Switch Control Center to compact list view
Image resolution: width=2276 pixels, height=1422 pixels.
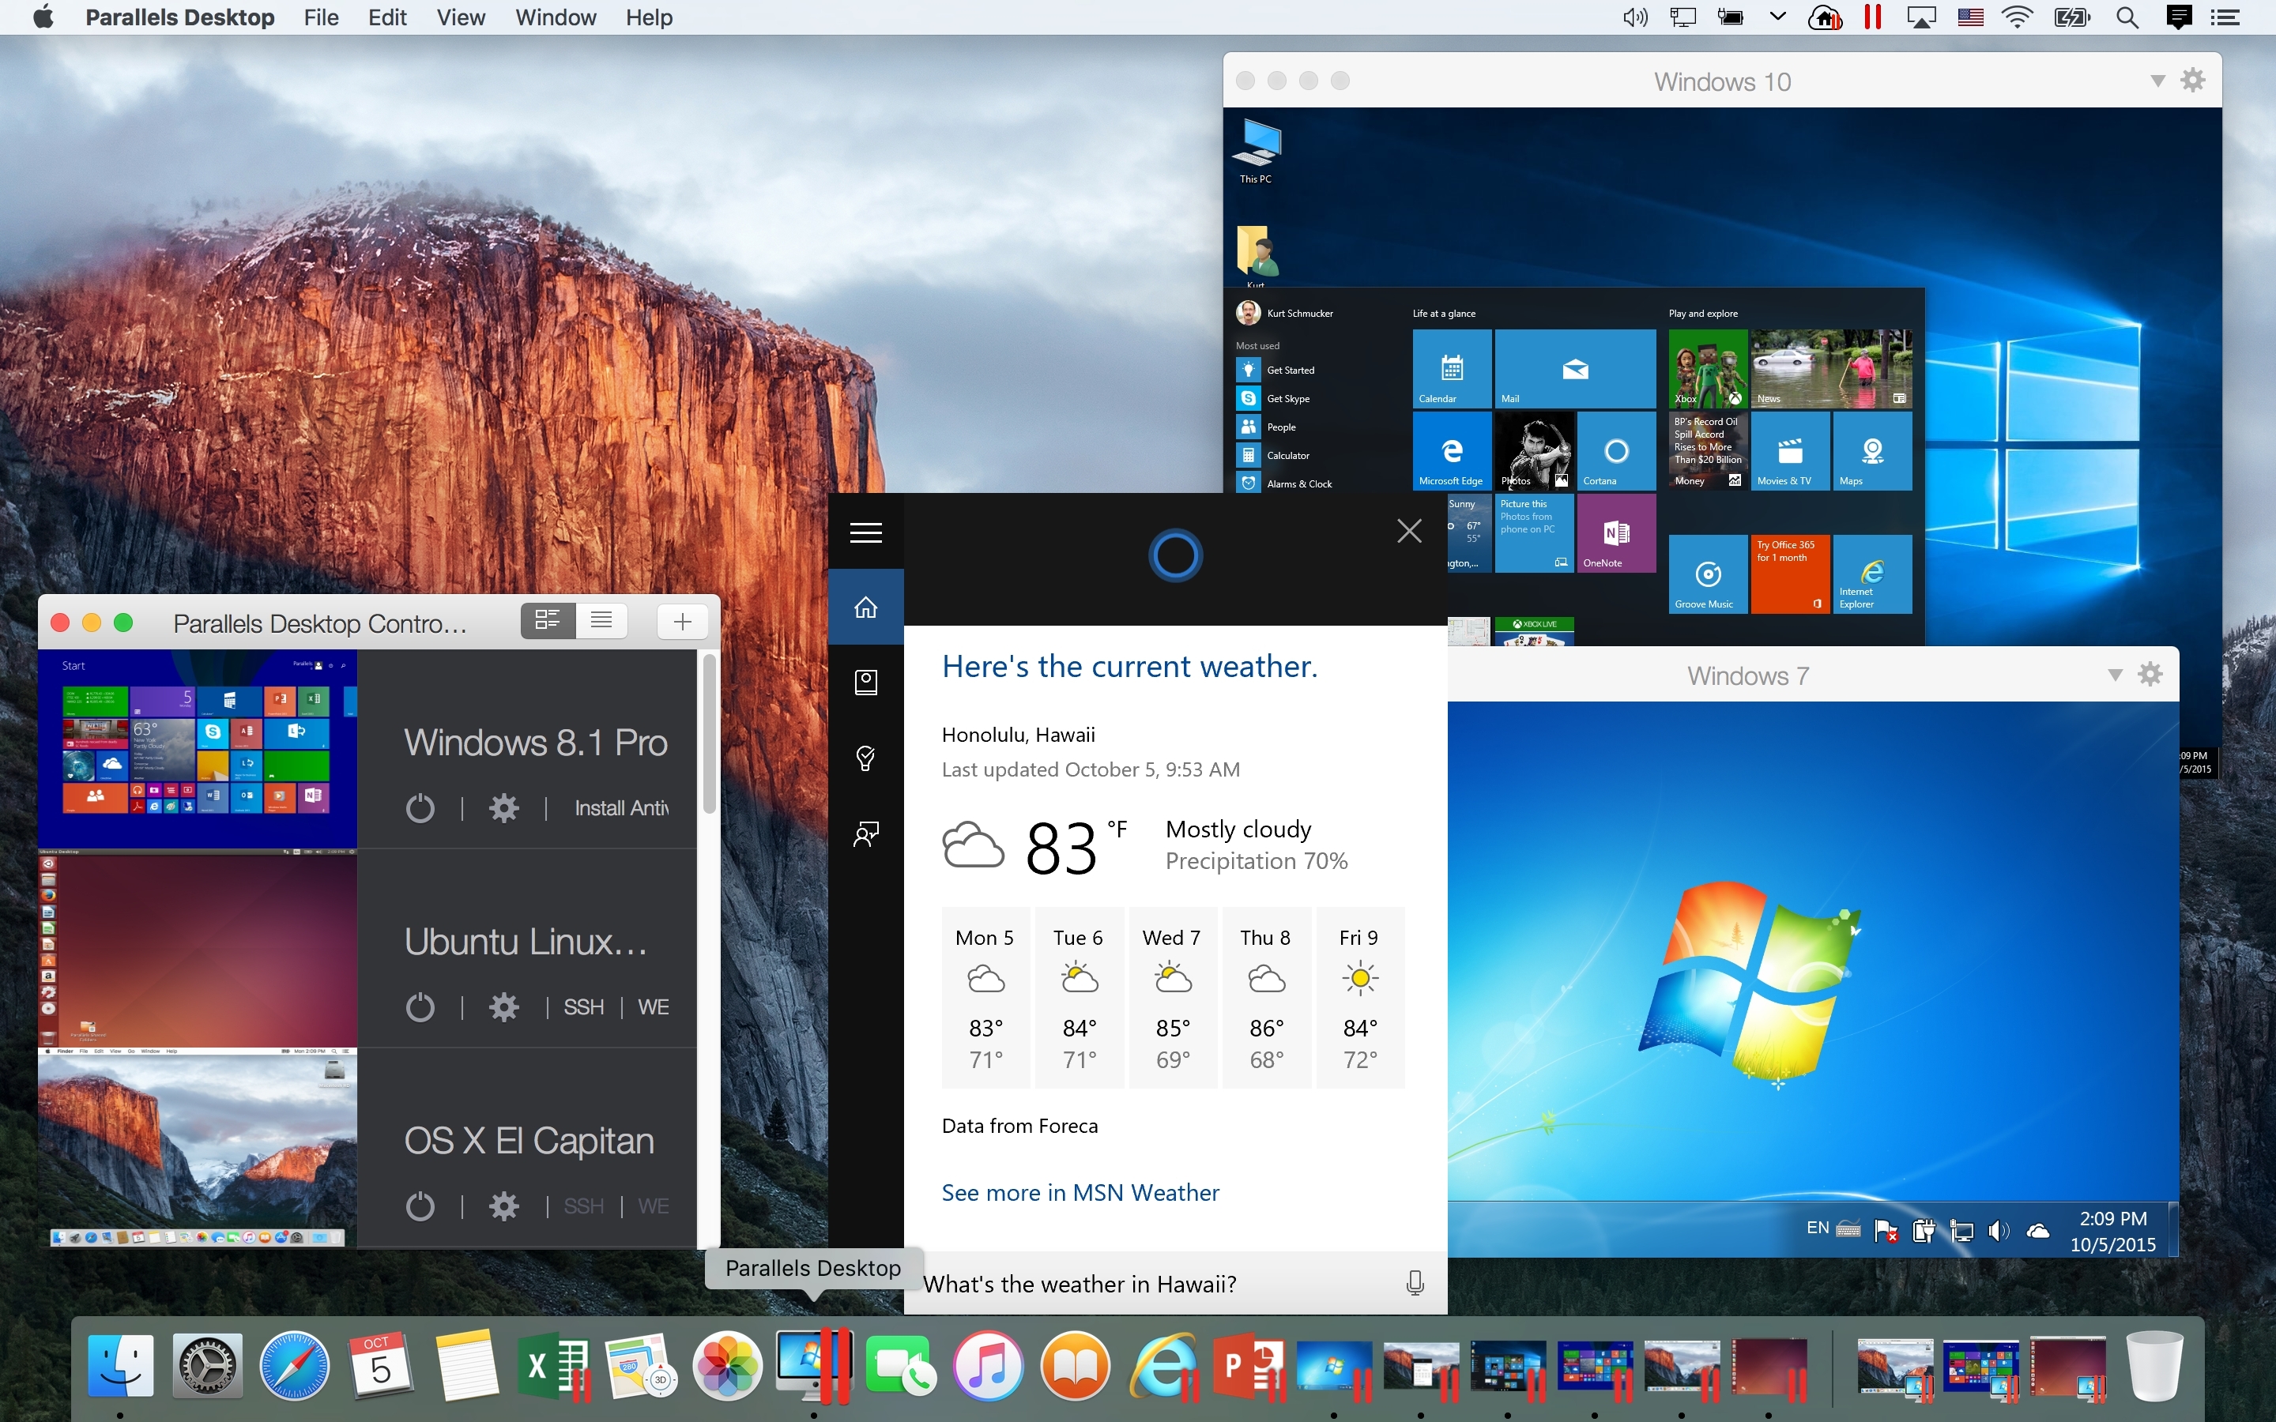(x=601, y=621)
